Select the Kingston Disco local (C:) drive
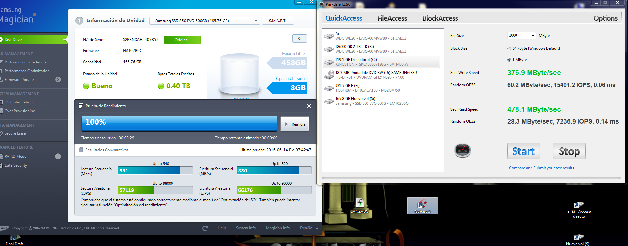Image resolution: width=628 pixels, height=246 pixels. coord(381,62)
